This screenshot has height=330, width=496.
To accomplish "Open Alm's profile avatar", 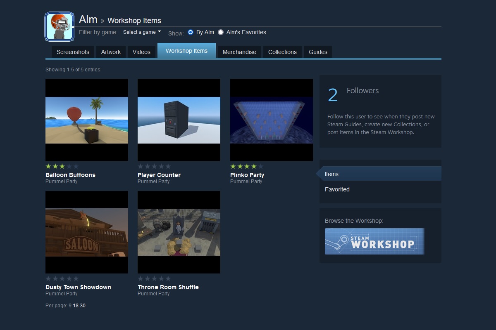I will (60, 27).
